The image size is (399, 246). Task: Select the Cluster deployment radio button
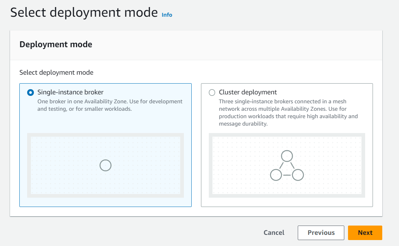[x=211, y=92]
